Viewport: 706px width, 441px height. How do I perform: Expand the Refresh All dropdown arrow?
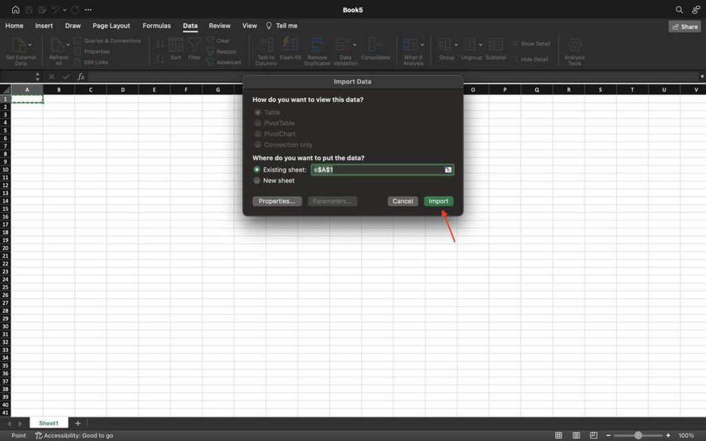coord(68,45)
